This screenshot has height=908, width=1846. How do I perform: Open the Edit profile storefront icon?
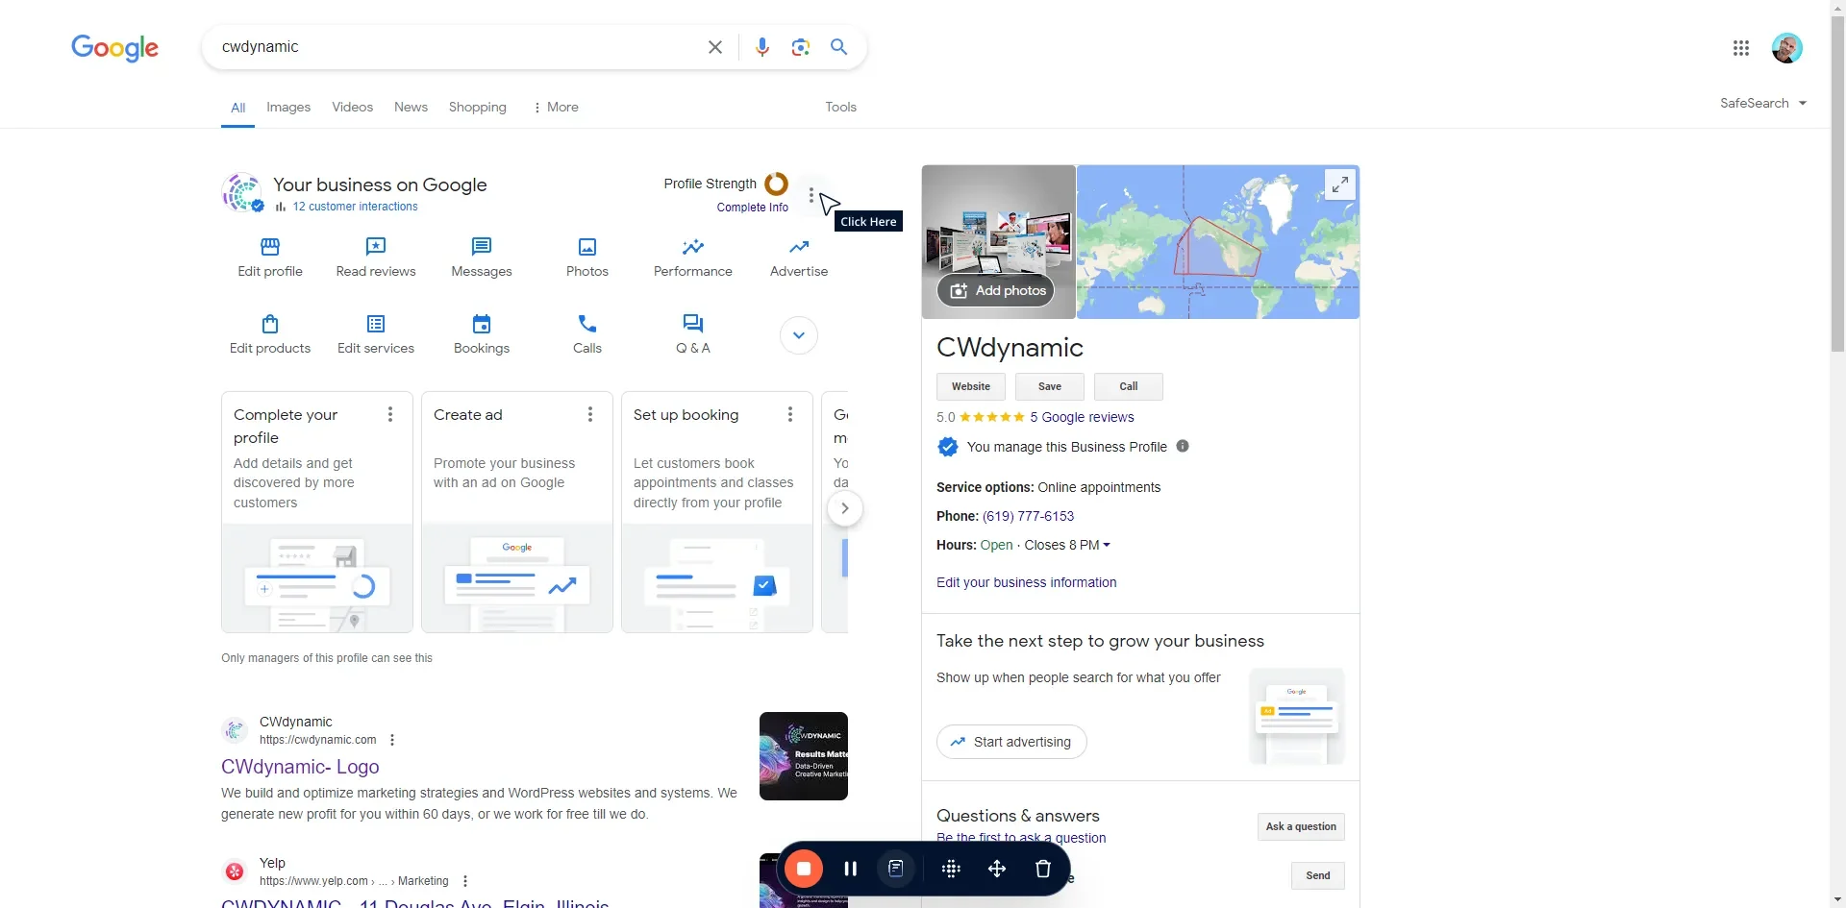[x=270, y=247]
